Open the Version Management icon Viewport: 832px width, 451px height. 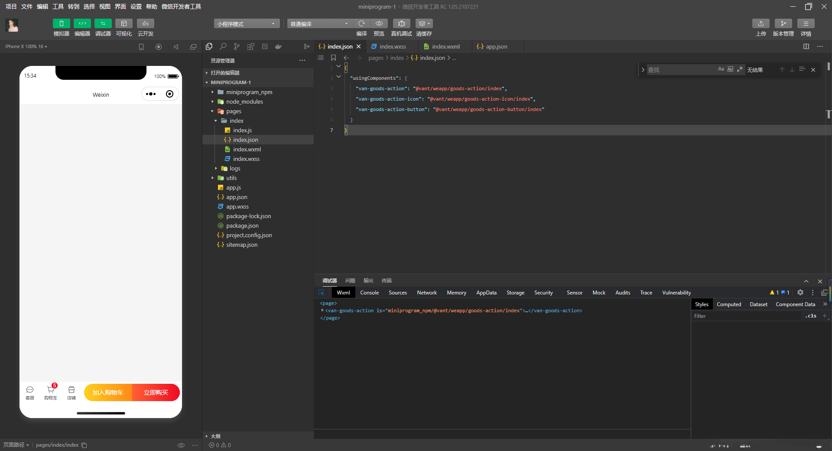[x=783, y=23]
